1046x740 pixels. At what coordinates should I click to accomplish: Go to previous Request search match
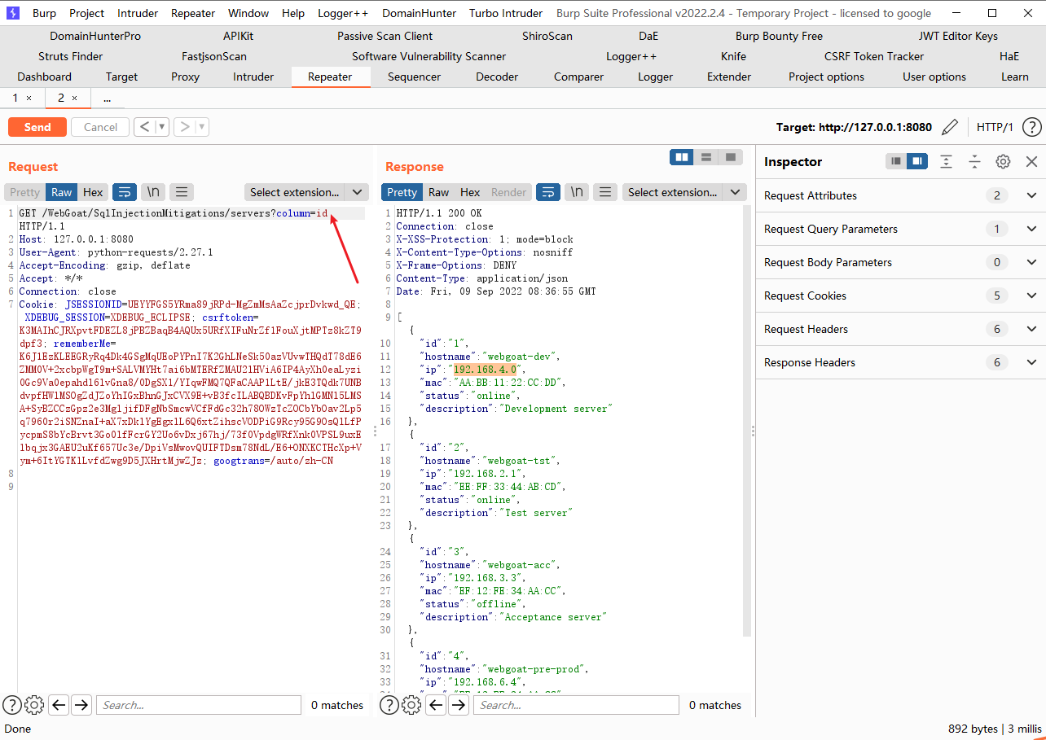tap(59, 705)
